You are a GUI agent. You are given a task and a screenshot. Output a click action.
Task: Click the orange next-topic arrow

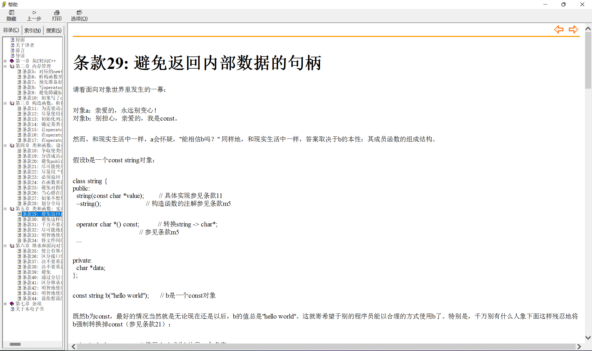tap(573, 30)
